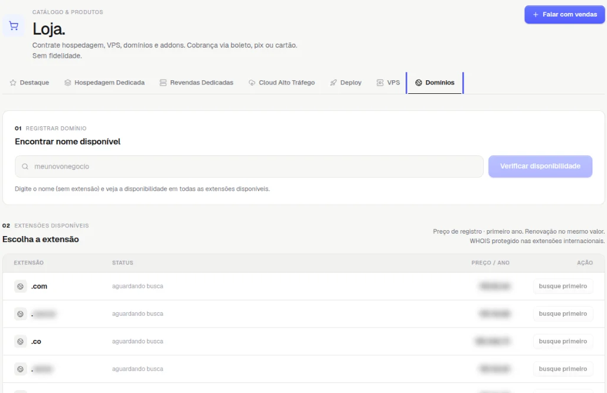
Task: Switch to Hospedagem Dedicada tab
Action: [105, 83]
